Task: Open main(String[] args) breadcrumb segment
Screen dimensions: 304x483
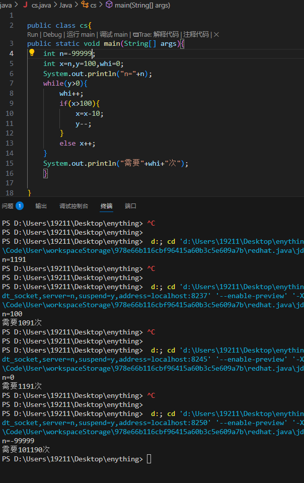Action: tap(142, 5)
